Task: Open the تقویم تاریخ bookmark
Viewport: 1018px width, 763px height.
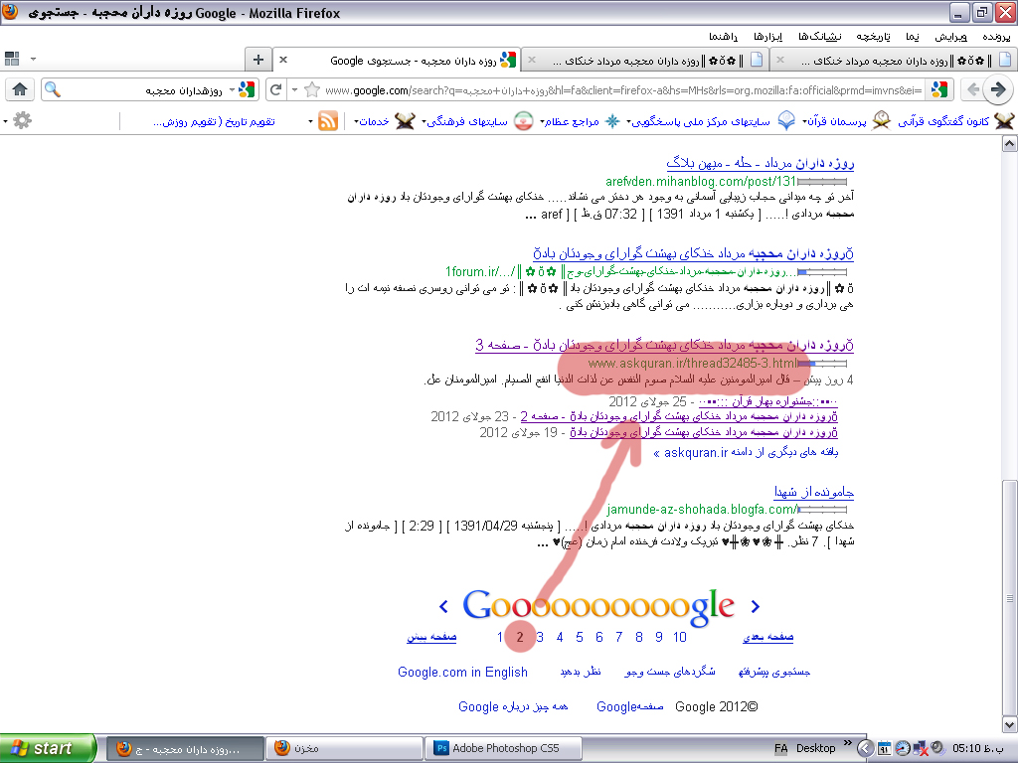Action: [214, 121]
